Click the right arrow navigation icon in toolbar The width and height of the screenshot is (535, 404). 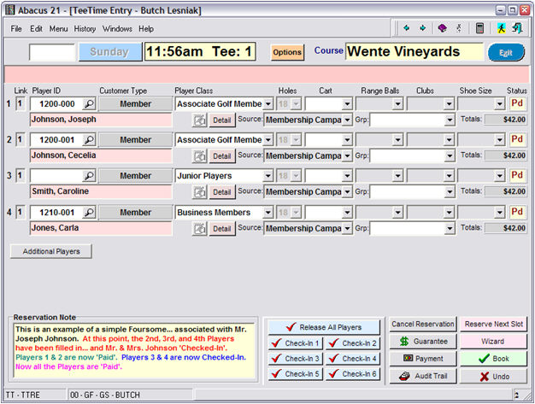422,28
